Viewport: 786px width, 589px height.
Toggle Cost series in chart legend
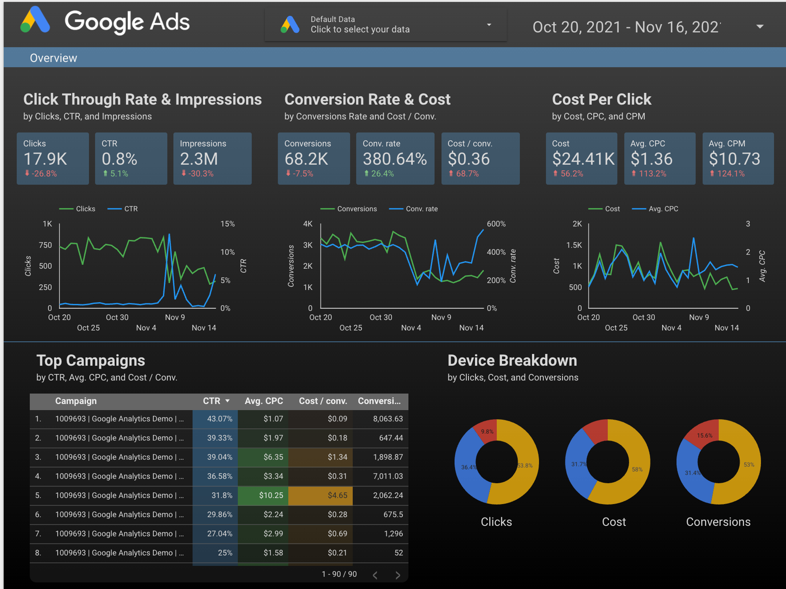[604, 209]
